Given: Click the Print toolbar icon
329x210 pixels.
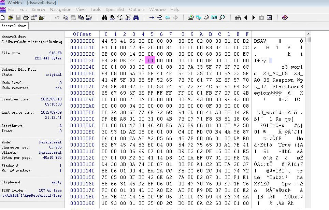Looking at the screenshot, I should [26, 17].
